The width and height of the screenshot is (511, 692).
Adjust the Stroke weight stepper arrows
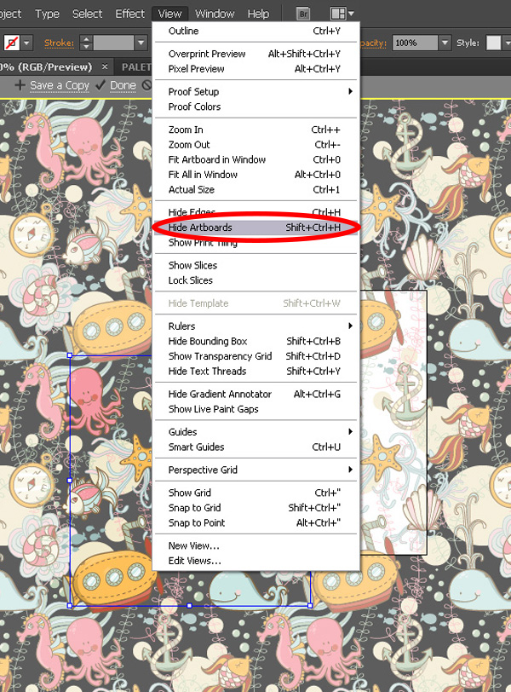pyautogui.click(x=86, y=43)
